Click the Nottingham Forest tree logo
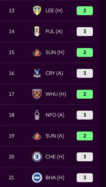 (37, 115)
